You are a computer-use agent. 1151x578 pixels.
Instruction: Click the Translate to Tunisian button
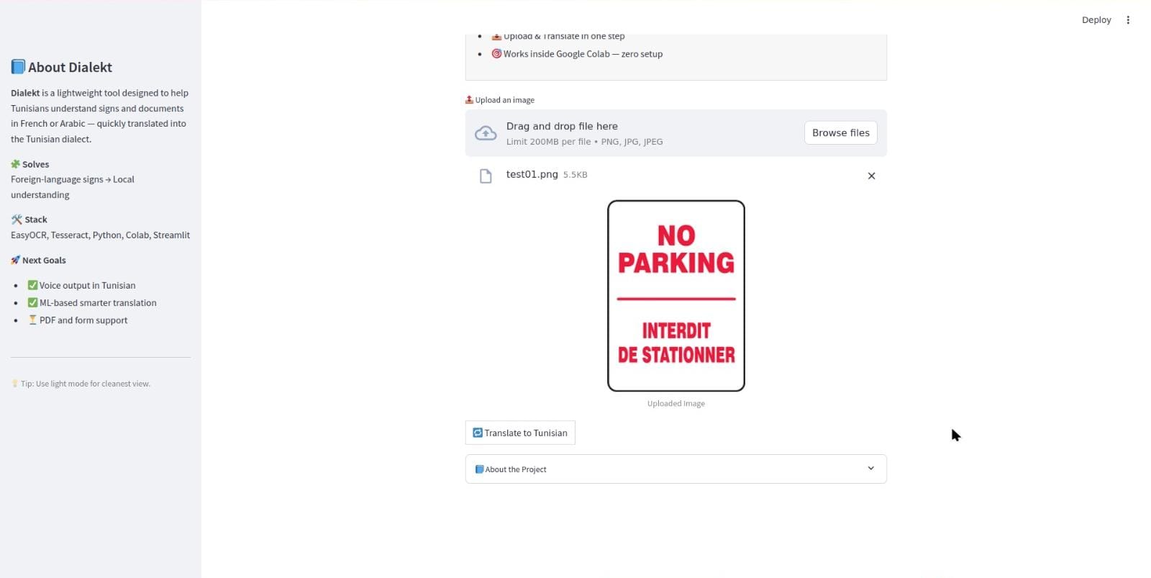point(520,433)
